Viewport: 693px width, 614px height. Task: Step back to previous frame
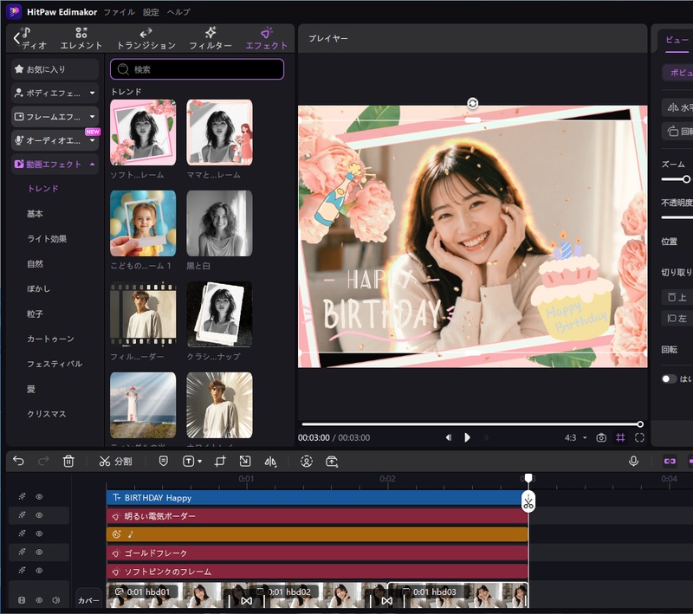tap(449, 437)
